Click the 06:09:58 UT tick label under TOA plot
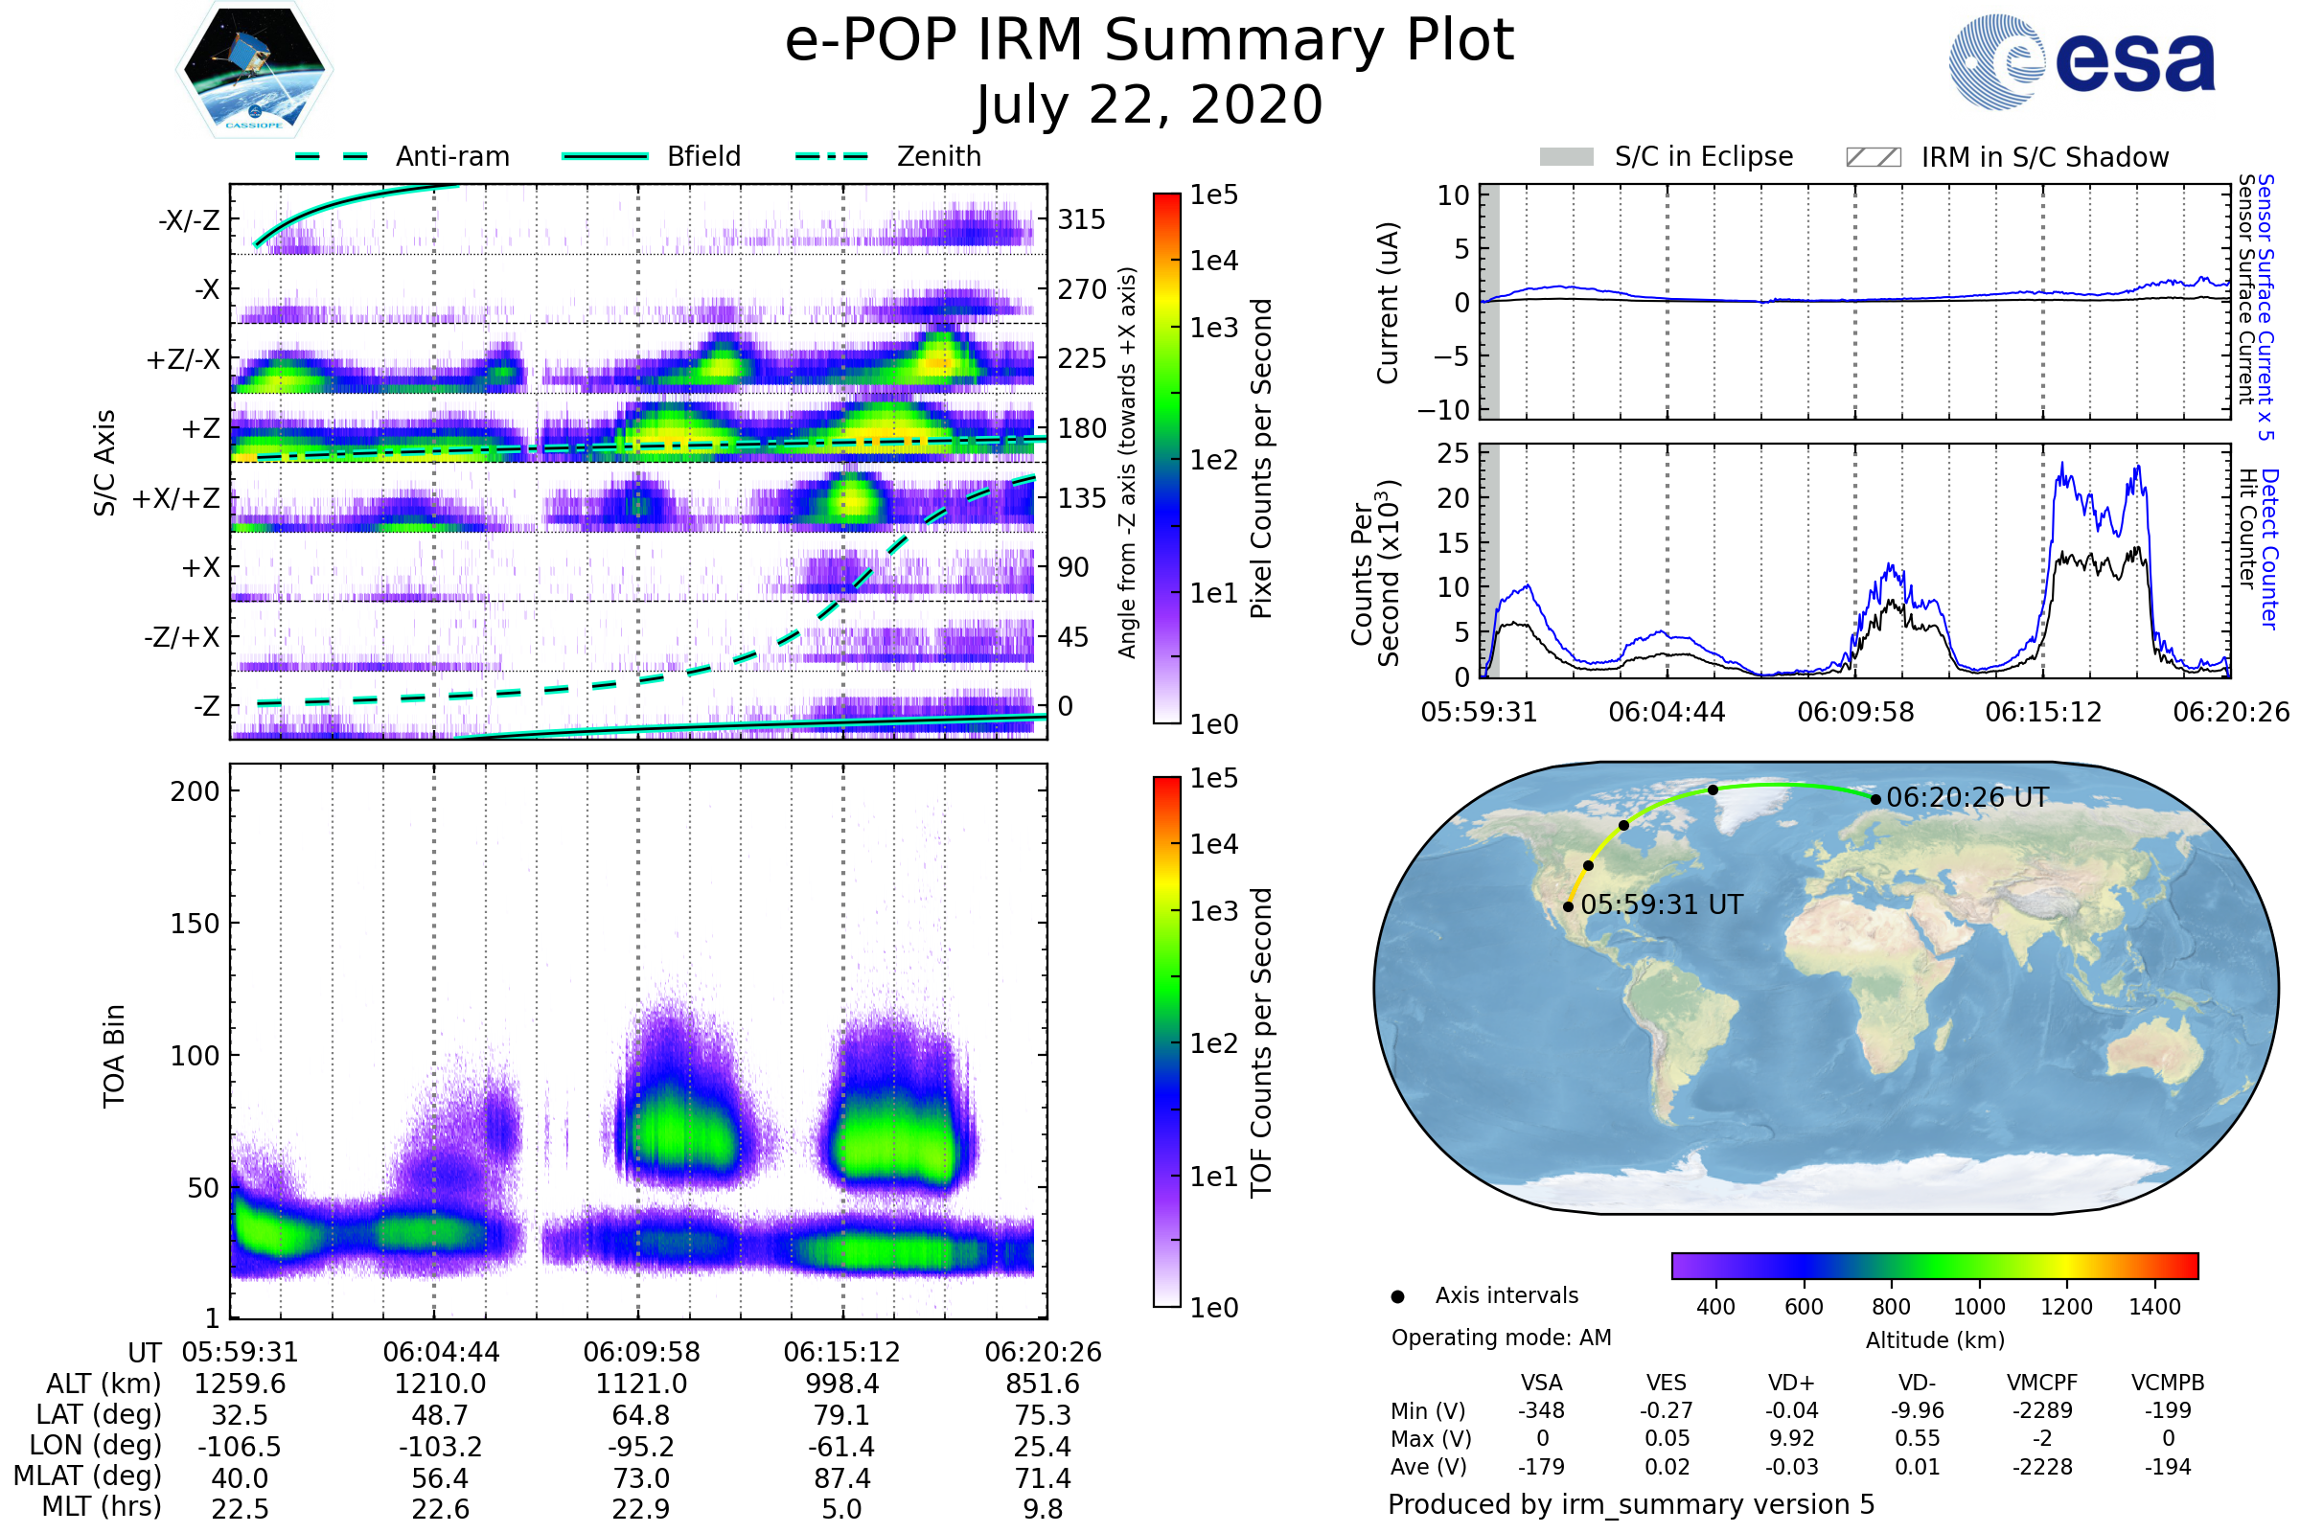The width and height of the screenshot is (2300, 1533). (641, 1352)
